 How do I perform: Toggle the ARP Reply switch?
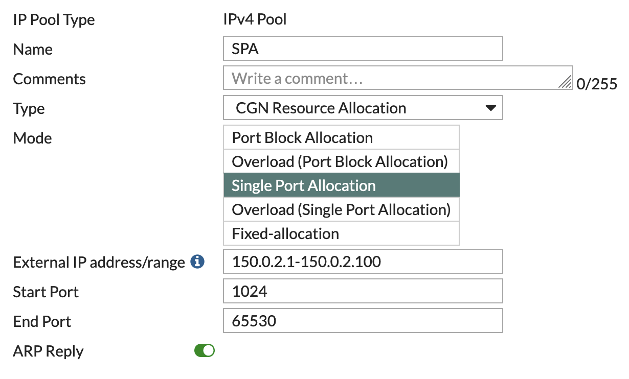point(205,351)
